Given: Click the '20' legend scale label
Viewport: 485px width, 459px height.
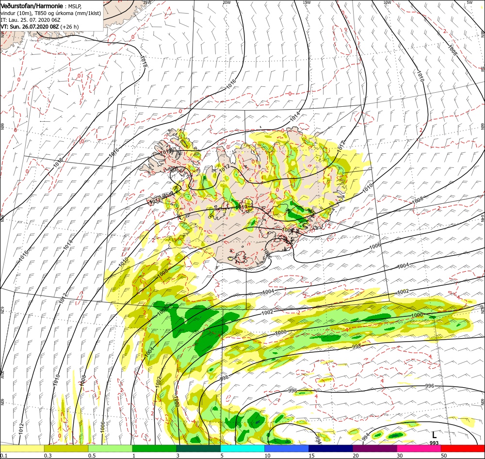Looking at the screenshot, I should click(x=356, y=455).
